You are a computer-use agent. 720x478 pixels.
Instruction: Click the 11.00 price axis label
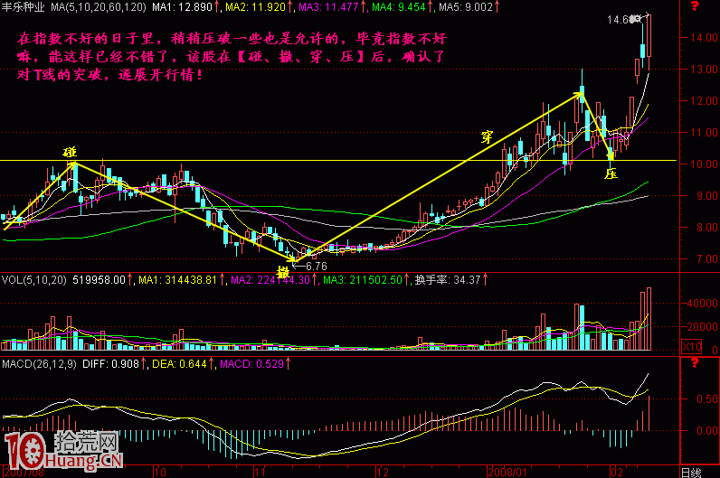(x=704, y=133)
